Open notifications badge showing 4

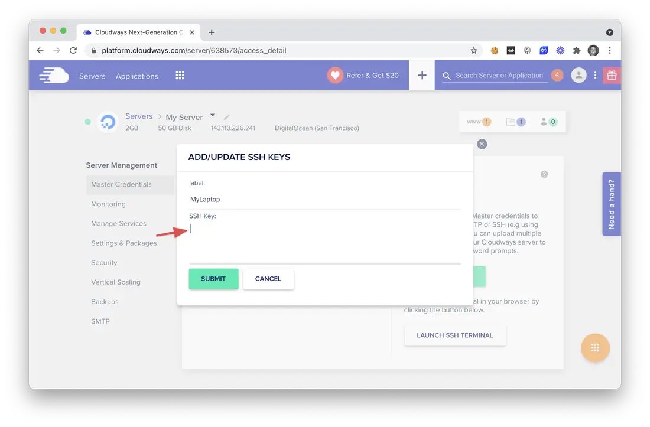click(x=557, y=75)
